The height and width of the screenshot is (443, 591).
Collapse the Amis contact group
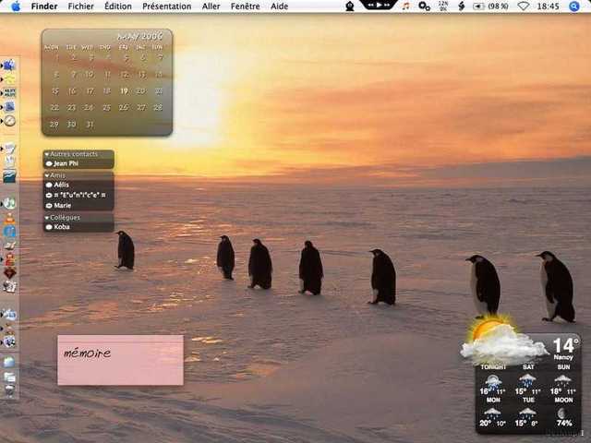tap(47, 175)
